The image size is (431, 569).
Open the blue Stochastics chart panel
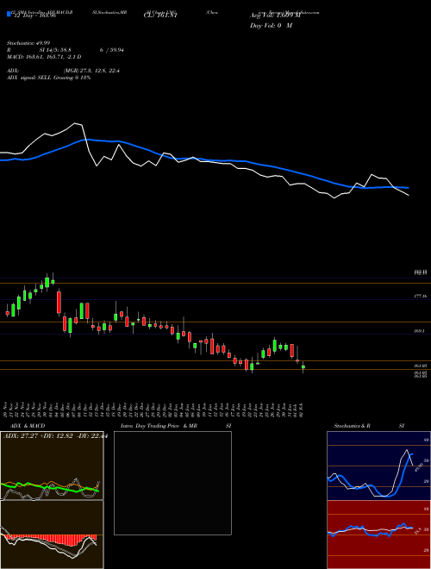click(378, 466)
